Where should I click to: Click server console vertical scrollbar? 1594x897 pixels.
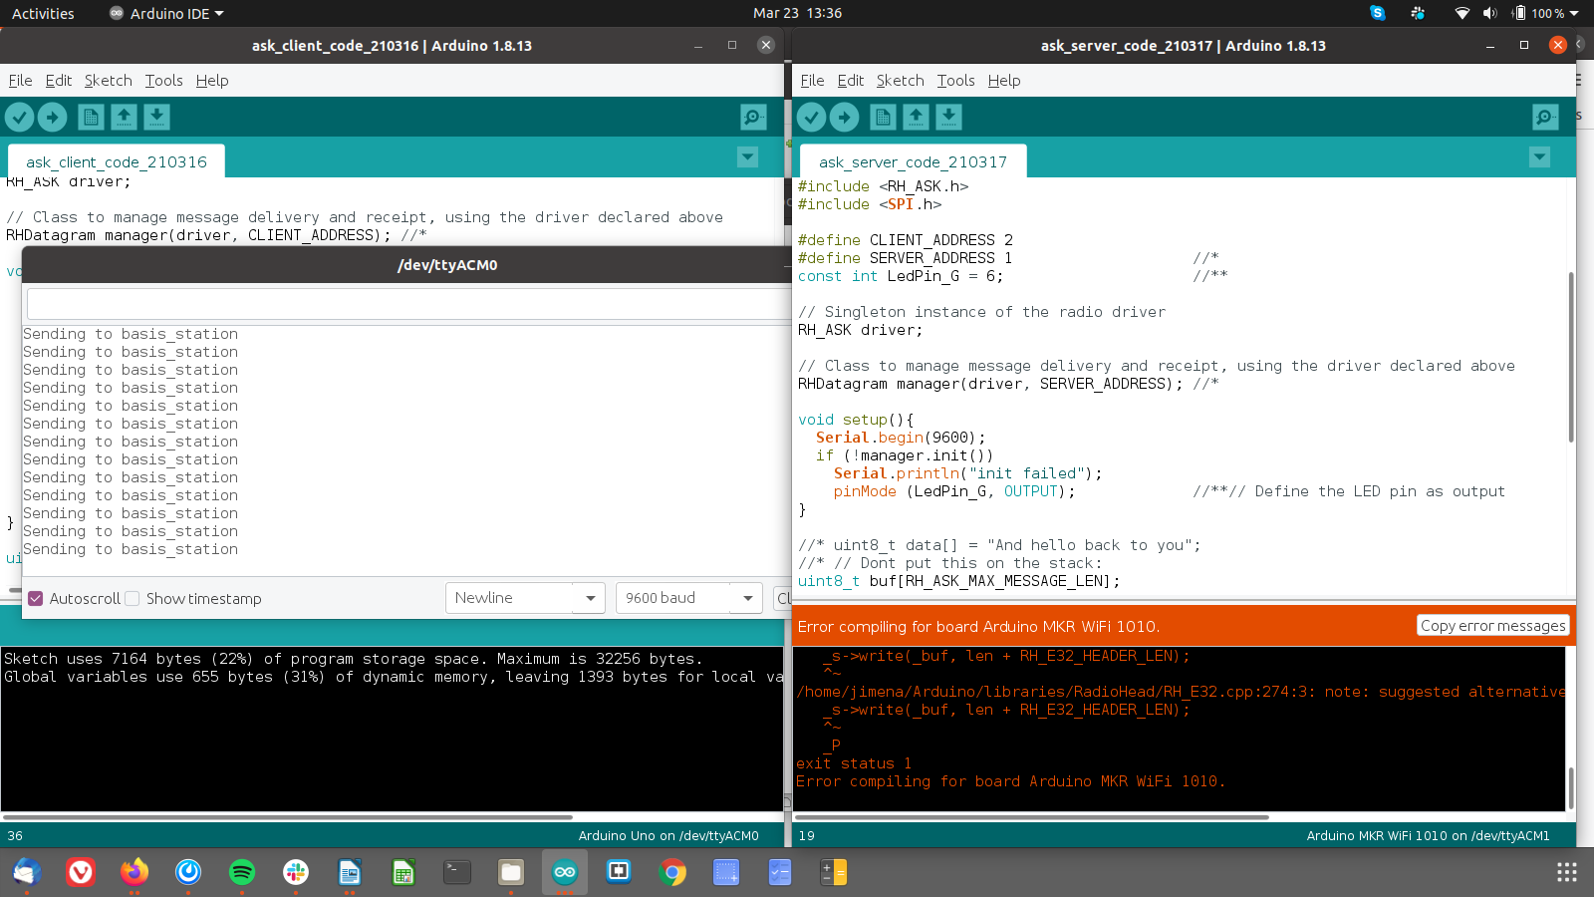[1571, 788]
